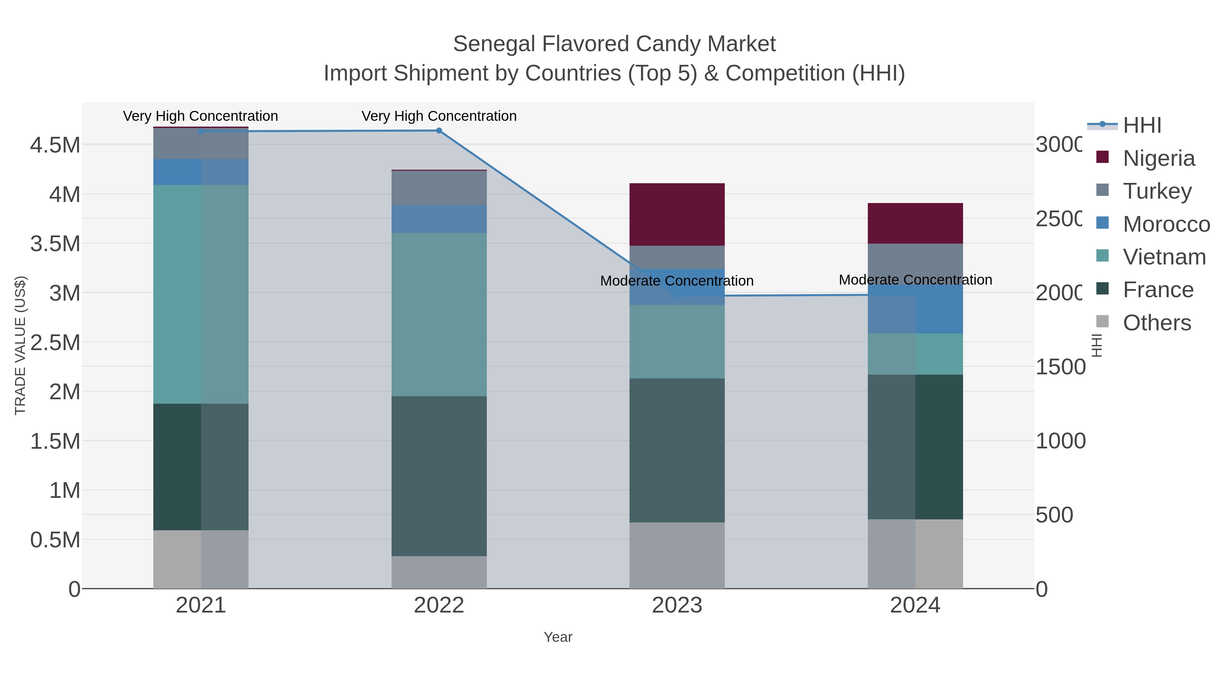Click the 'TRADE VALUE (US$)' axis title
The height and width of the screenshot is (691, 1229).
click(x=20, y=346)
